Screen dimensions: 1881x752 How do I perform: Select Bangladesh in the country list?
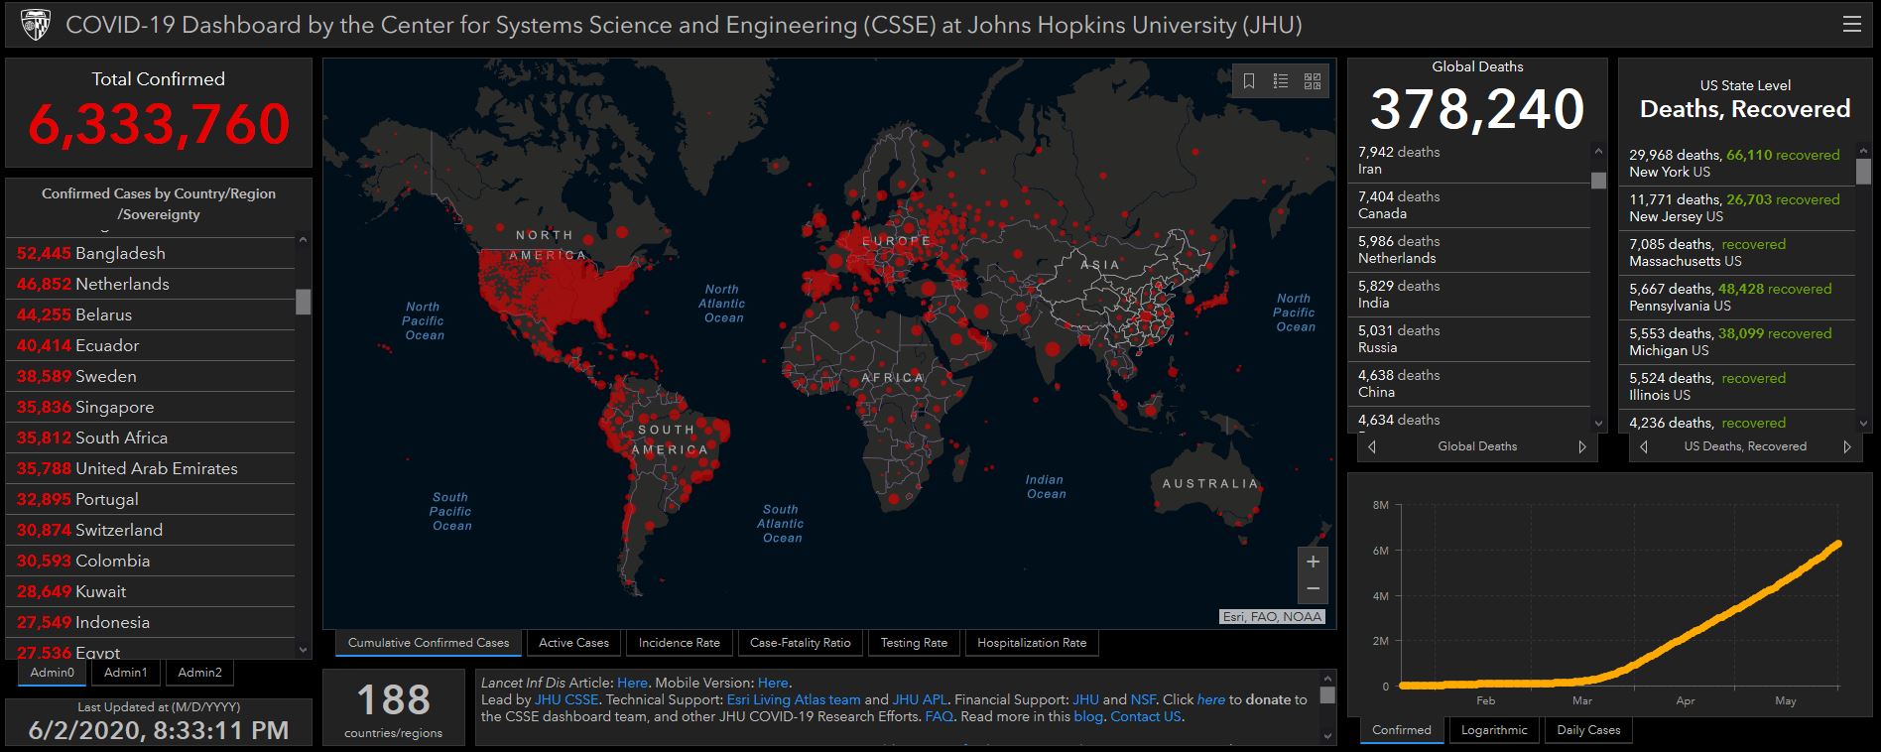pyautogui.click(x=151, y=253)
